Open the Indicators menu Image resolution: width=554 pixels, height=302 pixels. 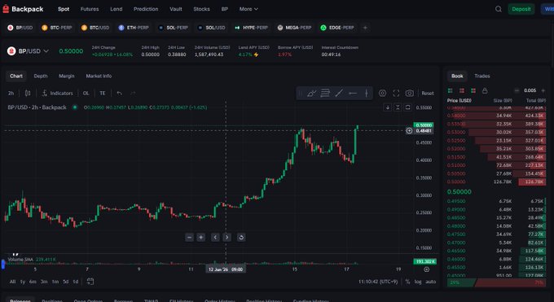[x=57, y=94]
